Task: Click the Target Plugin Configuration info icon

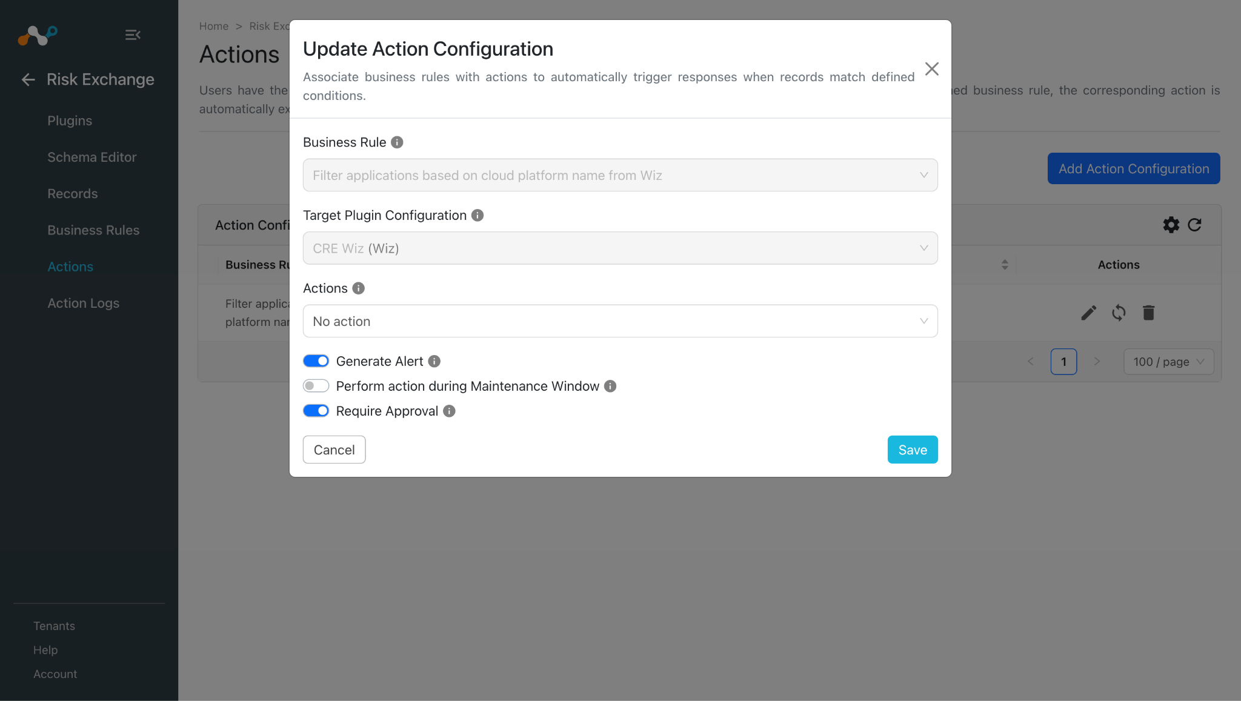Action: (477, 215)
